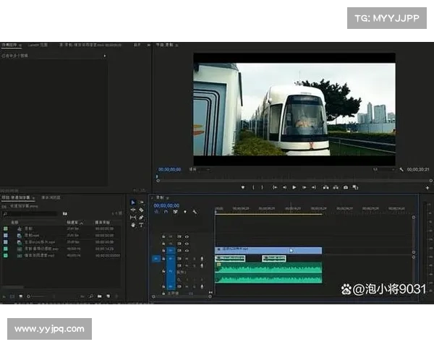Toggle Snap in timeline
The height and width of the screenshot is (347, 434).
(x=166, y=212)
